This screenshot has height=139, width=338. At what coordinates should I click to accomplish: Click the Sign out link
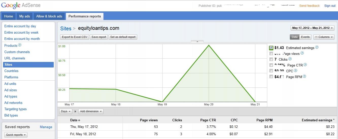click(x=330, y=6)
